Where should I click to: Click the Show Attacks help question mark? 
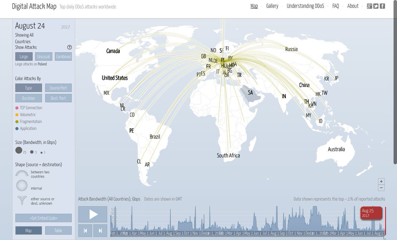69,47
